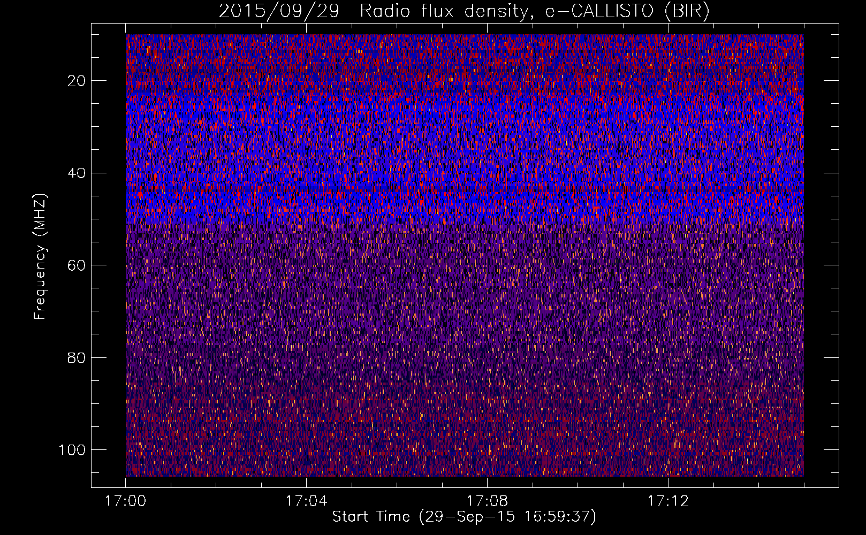The image size is (866, 535).
Task: Click the 17:12 time tick label
Action: (x=668, y=501)
